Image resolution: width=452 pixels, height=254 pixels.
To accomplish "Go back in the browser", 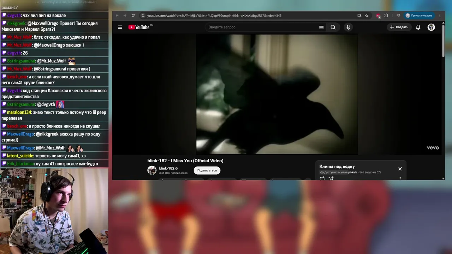I will click(x=117, y=16).
